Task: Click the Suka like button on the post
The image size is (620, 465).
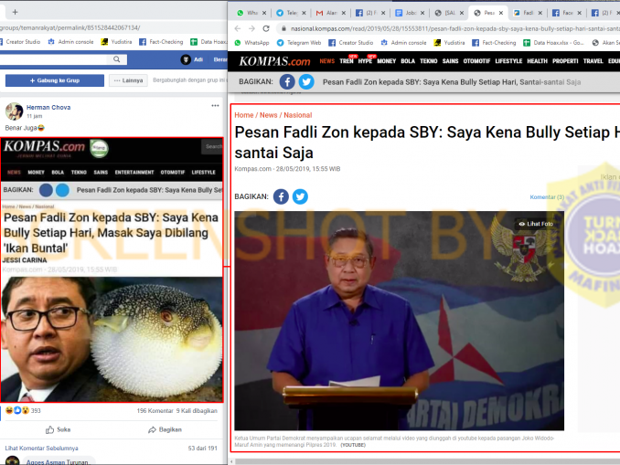Action: tap(59, 429)
